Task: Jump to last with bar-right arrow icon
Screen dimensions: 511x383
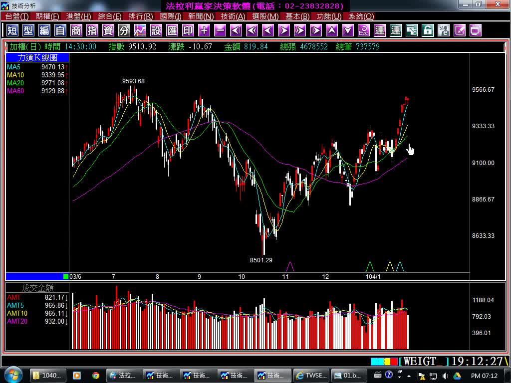Action: 316,30
